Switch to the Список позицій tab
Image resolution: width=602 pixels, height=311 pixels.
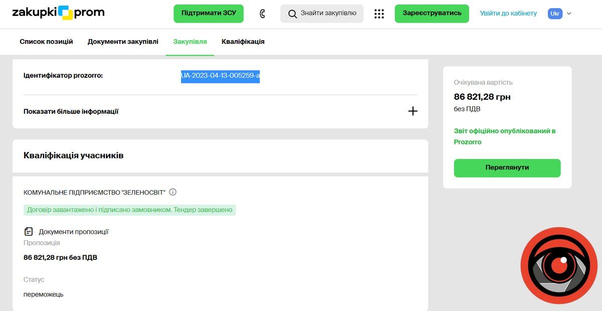[x=46, y=42]
